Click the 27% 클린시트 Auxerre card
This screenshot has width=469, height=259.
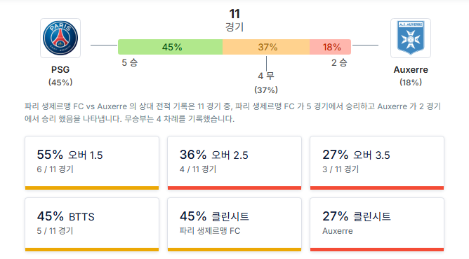(377, 225)
